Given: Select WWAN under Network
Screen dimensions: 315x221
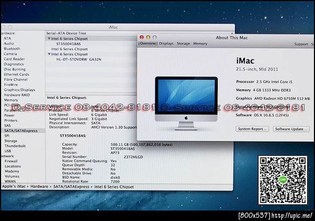Looking at the screenshot, I should 10,181.
